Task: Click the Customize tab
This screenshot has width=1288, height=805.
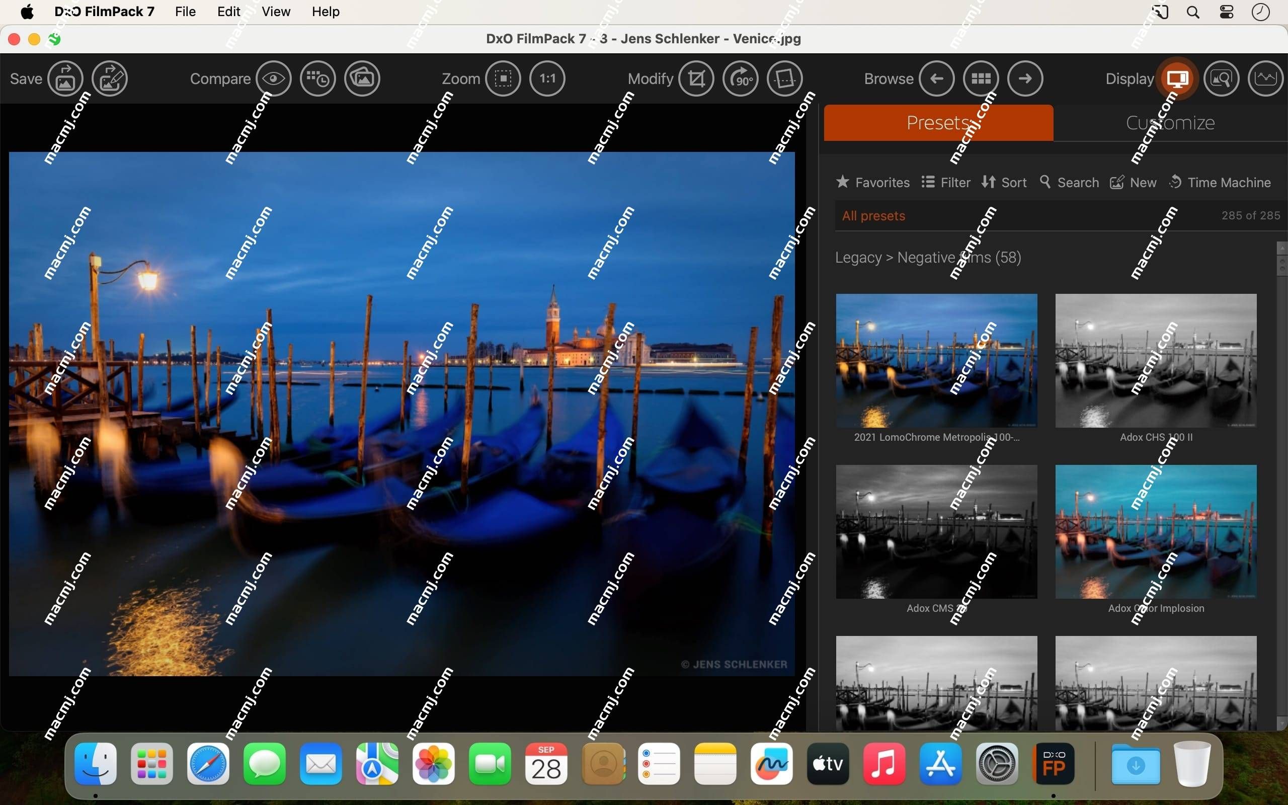Action: [x=1169, y=121]
